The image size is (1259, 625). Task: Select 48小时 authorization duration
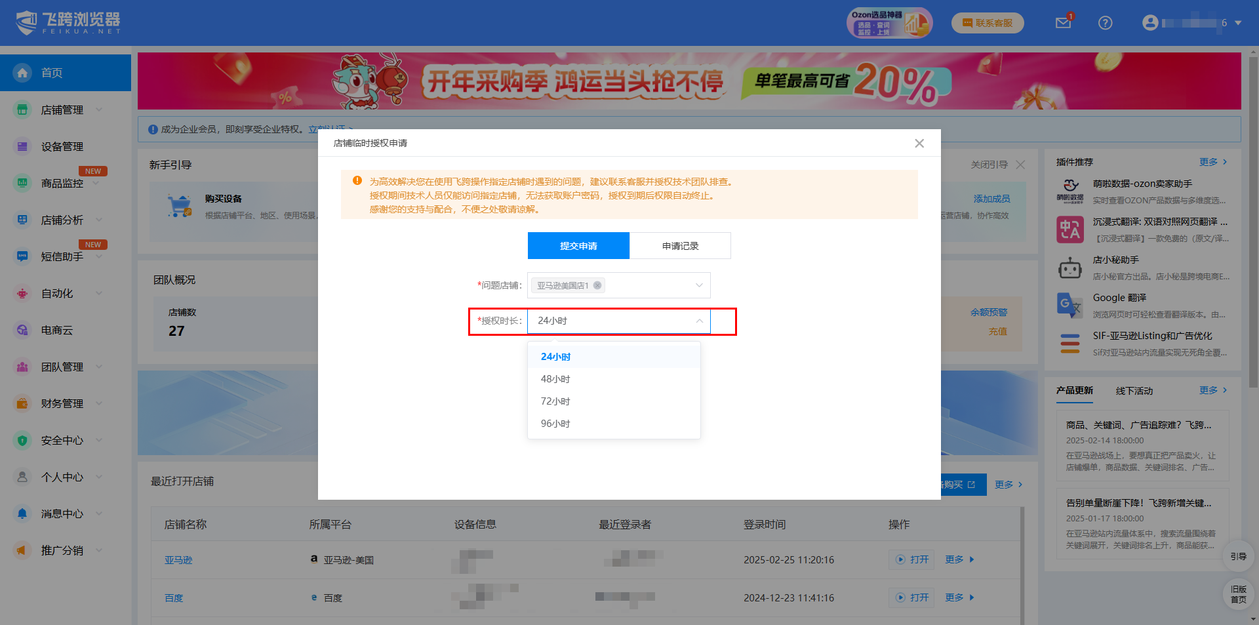tap(555, 379)
